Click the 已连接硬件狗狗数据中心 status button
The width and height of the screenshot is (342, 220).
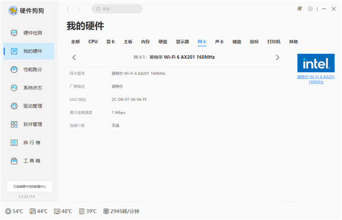[x=30, y=186]
